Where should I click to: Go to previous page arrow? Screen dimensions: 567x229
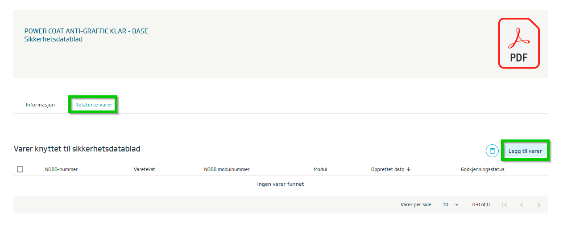point(521,205)
